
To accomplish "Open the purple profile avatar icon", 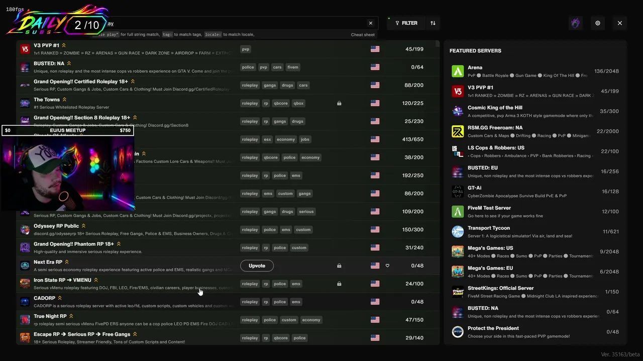I will 576,23.
